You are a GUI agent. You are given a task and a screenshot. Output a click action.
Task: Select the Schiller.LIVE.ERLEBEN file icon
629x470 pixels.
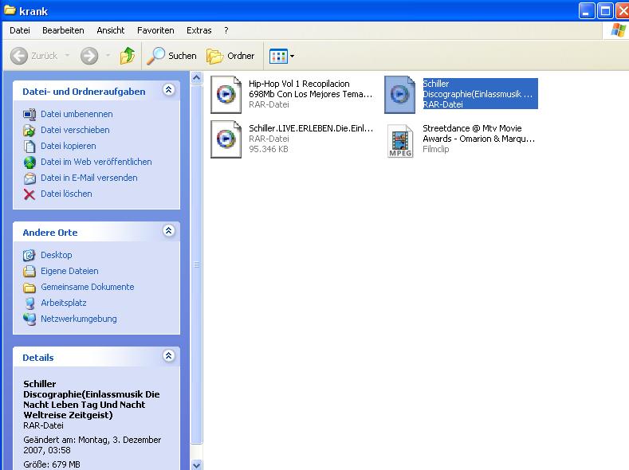[226, 139]
